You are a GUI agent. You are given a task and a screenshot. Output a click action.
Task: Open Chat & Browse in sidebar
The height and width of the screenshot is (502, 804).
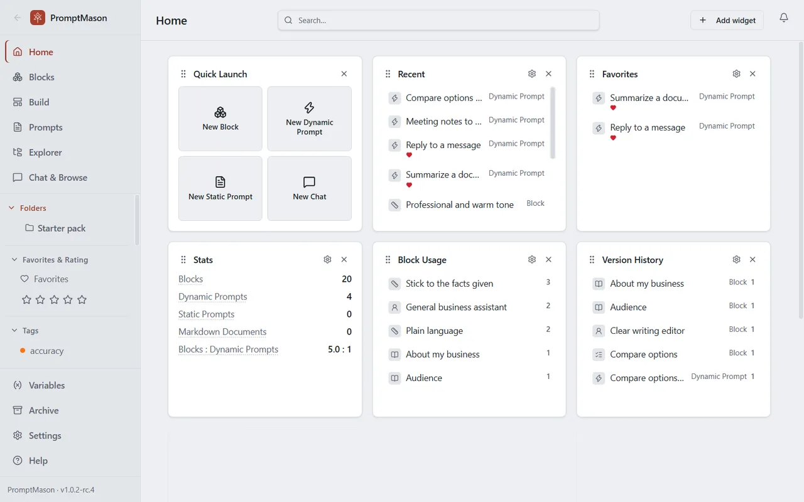(x=70, y=178)
